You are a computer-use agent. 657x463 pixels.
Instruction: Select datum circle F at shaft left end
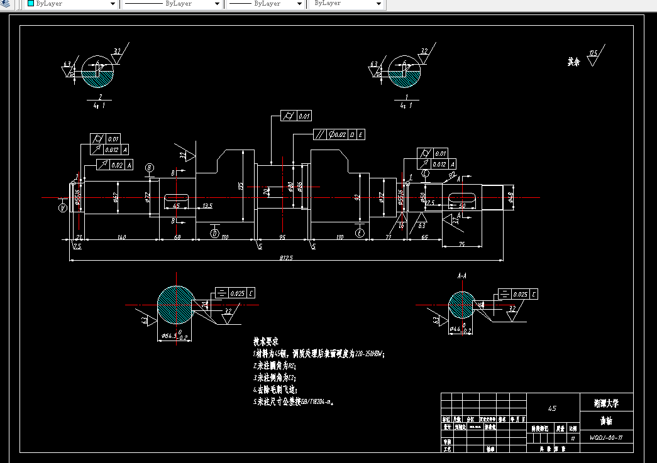click(x=63, y=208)
